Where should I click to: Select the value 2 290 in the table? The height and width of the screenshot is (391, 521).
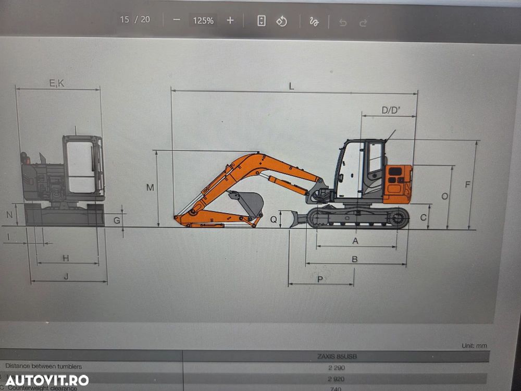click(x=336, y=368)
